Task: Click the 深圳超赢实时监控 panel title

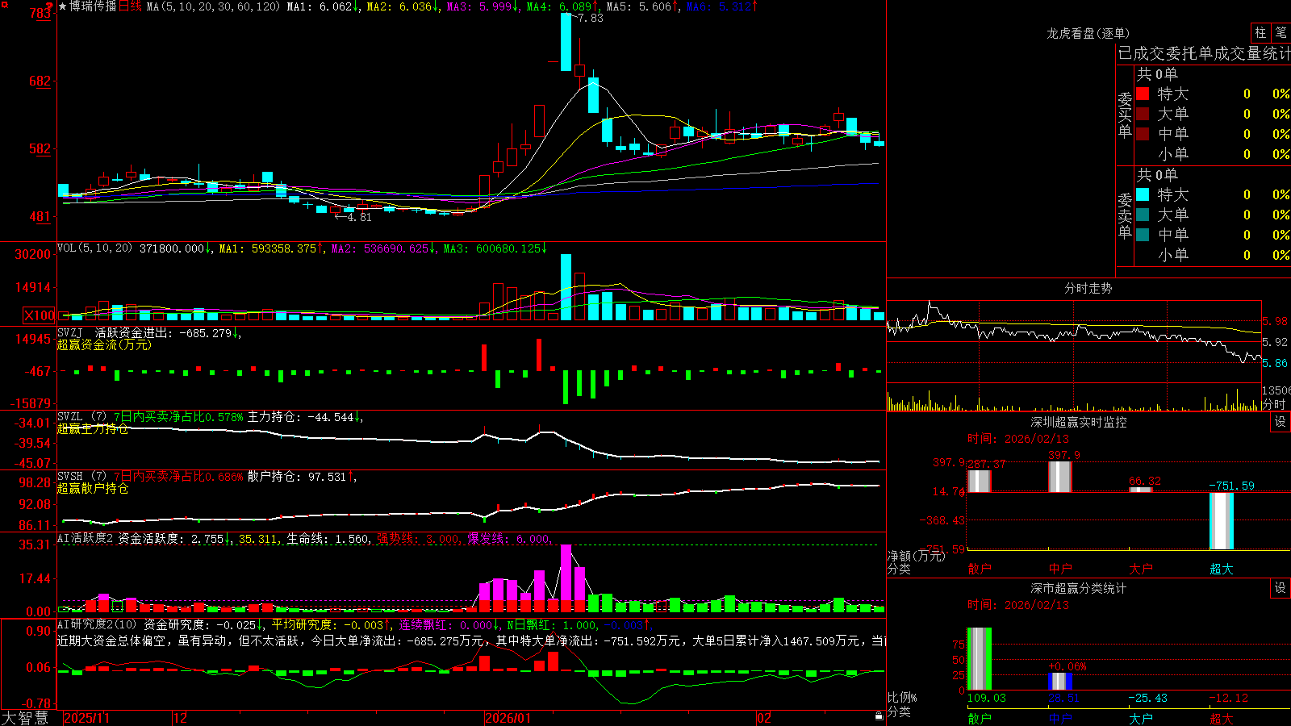Action: click(1079, 422)
